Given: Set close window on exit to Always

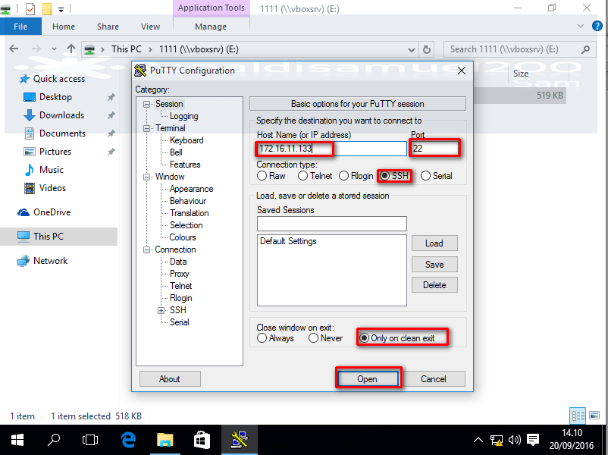Looking at the screenshot, I should [262, 338].
